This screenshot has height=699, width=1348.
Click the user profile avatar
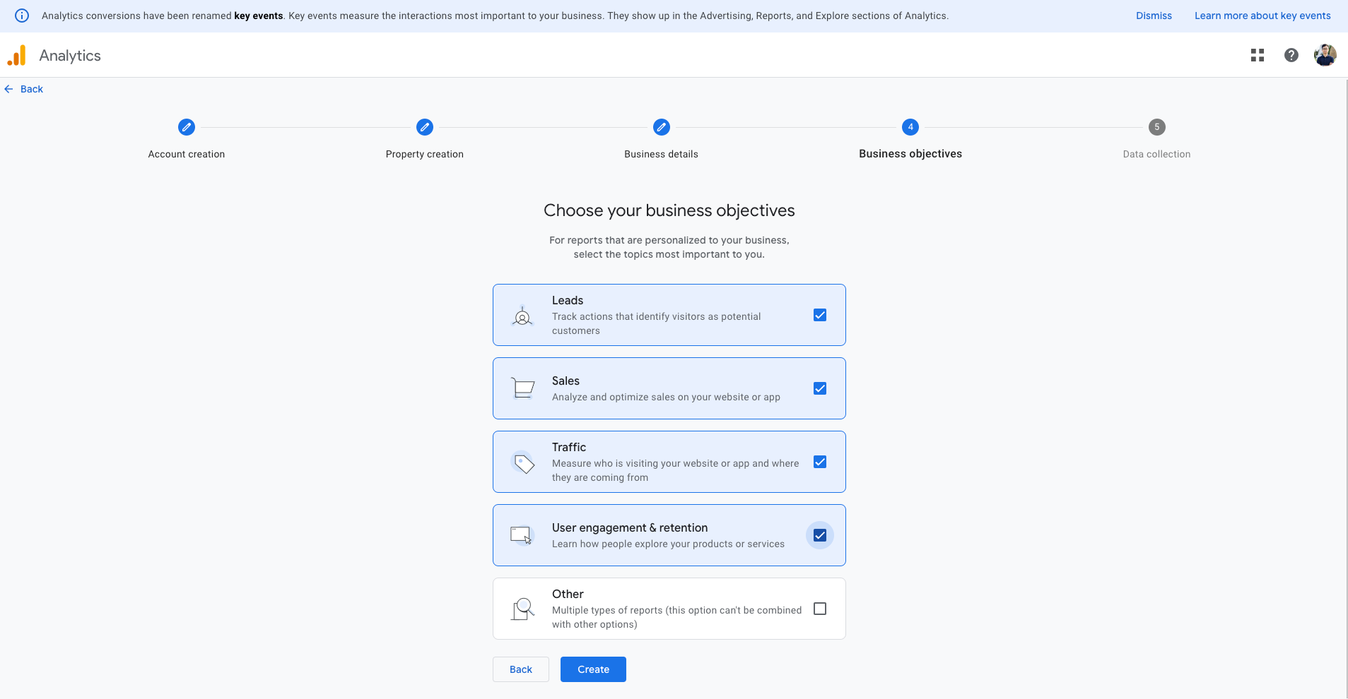point(1324,55)
